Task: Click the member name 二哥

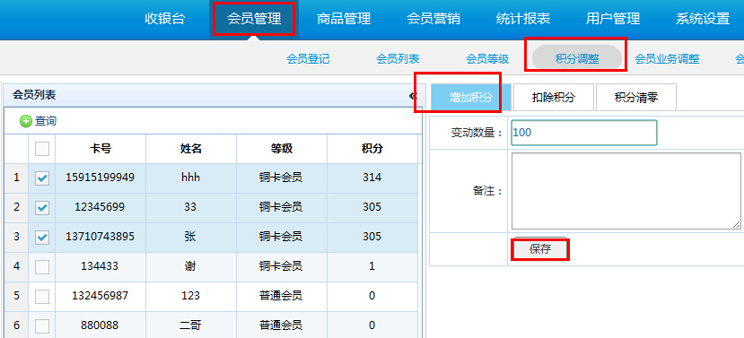Action: point(191,325)
